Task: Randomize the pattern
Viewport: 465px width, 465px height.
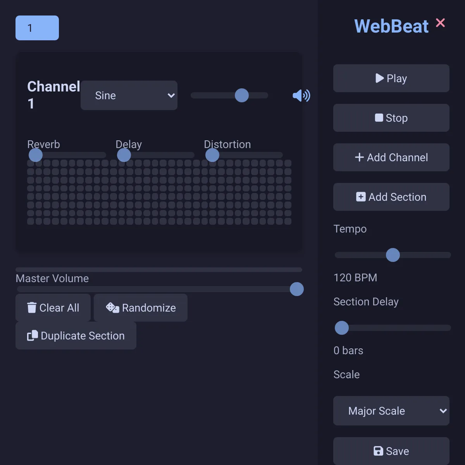Action: point(141,308)
